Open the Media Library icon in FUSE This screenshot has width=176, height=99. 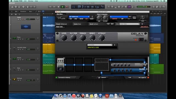point(134,18)
